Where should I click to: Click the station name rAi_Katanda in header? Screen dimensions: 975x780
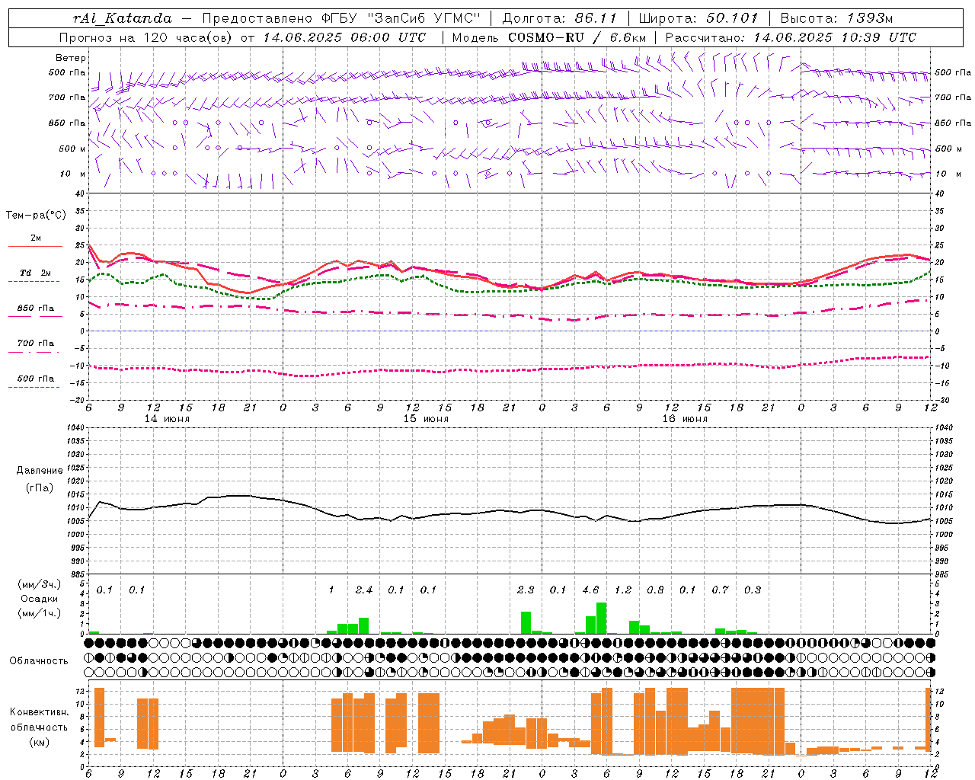point(123,18)
